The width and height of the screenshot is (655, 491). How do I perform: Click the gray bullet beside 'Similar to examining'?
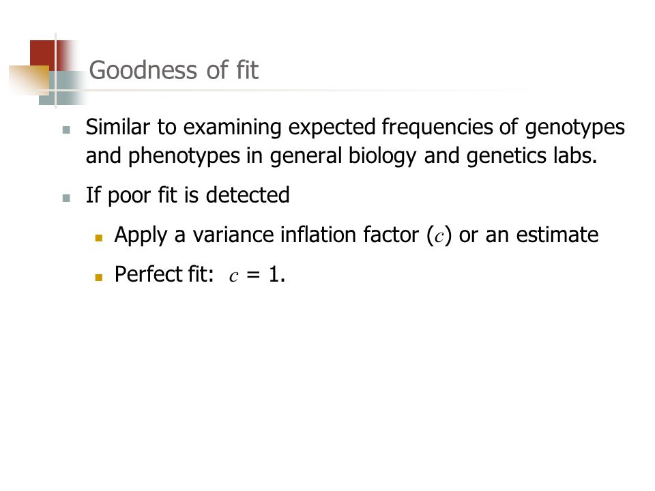point(66,130)
